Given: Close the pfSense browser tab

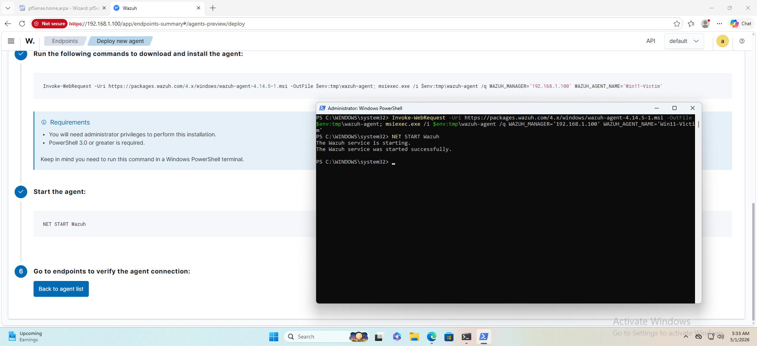Looking at the screenshot, I should click(x=104, y=8).
